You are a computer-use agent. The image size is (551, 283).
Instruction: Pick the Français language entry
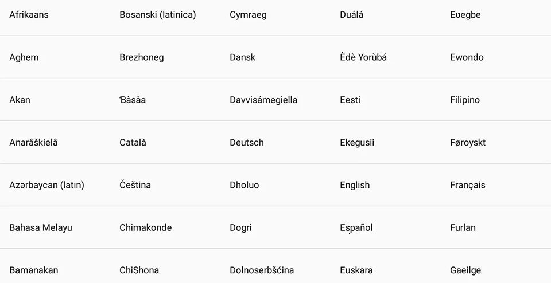click(x=468, y=185)
